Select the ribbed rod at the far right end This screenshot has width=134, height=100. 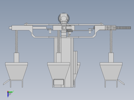(123, 28)
